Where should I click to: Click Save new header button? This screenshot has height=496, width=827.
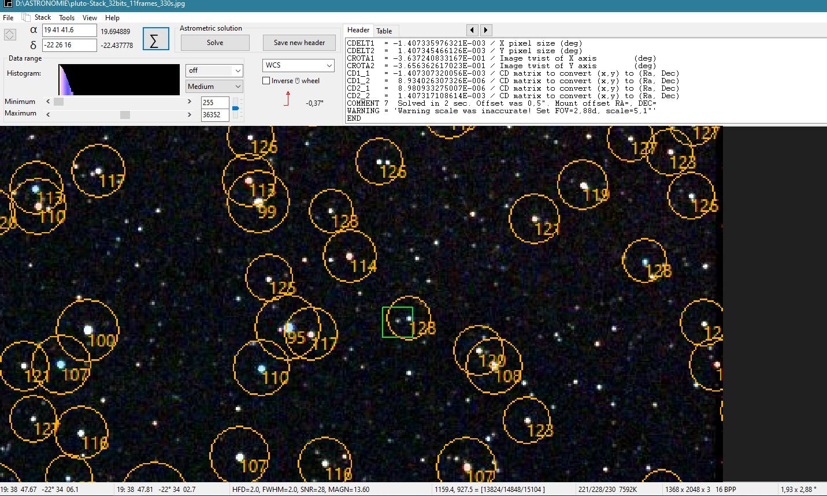299,42
